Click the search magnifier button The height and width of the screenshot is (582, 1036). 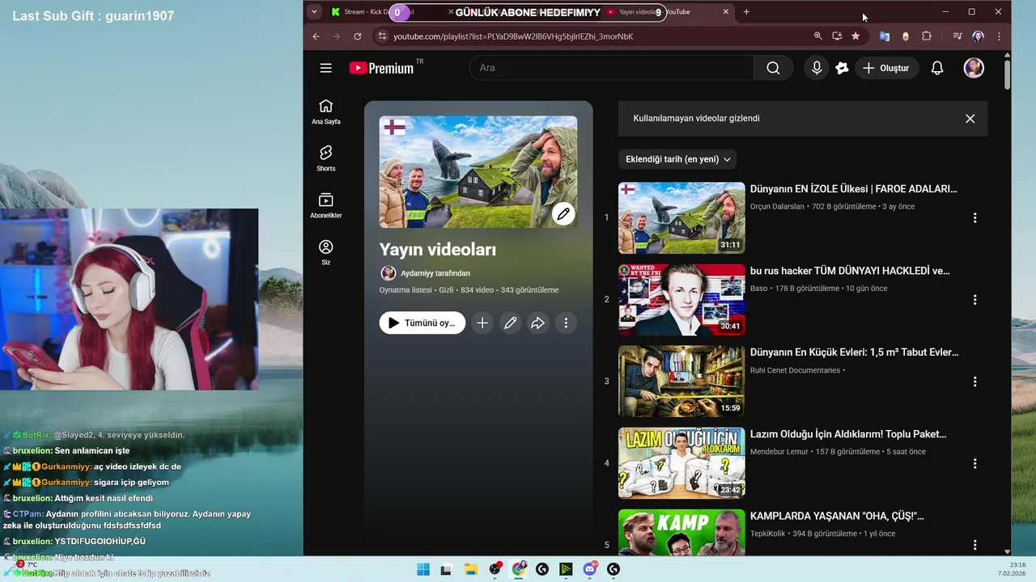pyautogui.click(x=773, y=68)
